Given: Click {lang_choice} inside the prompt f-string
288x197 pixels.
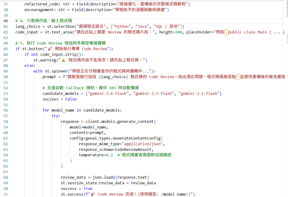Looking at the screenshot, I should (x=113, y=77).
